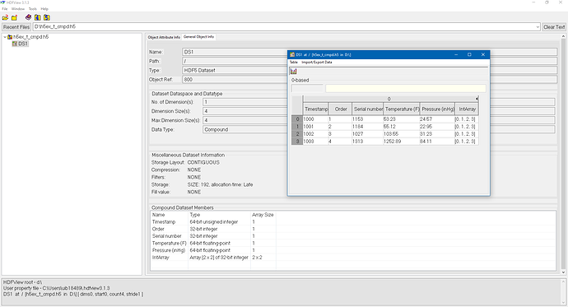The height and width of the screenshot is (307, 568).
Task: Click the table cell with timestamp 1000
Action: tap(315, 119)
